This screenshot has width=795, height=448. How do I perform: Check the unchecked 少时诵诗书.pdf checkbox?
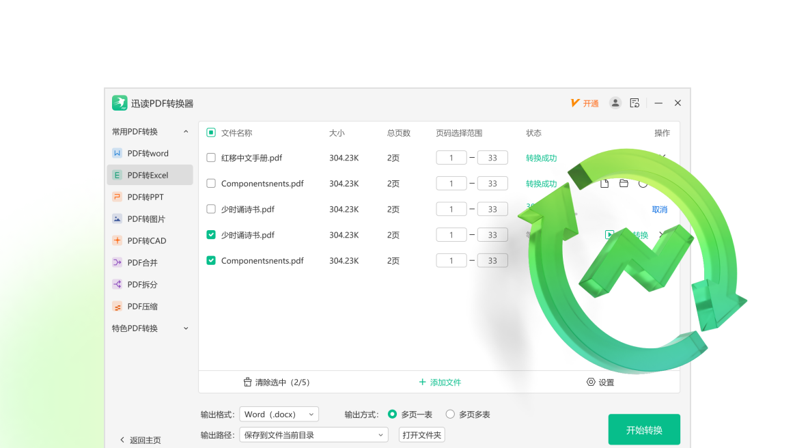(x=211, y=209)
